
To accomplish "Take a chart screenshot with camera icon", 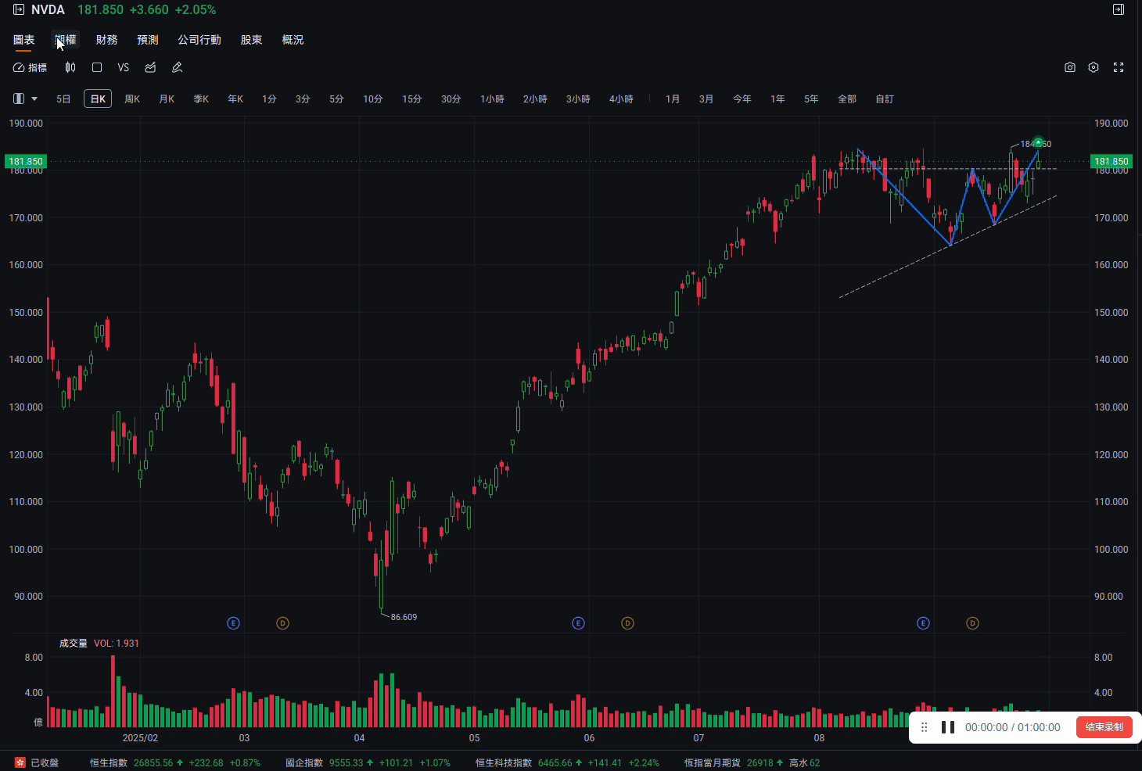I will coord(1069,68).
